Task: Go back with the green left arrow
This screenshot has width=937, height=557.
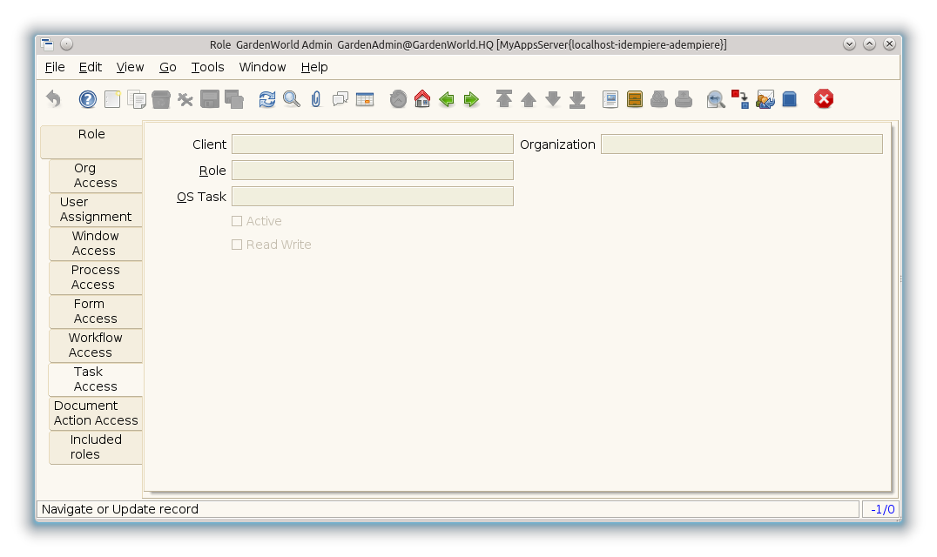Action: point(447,99)
